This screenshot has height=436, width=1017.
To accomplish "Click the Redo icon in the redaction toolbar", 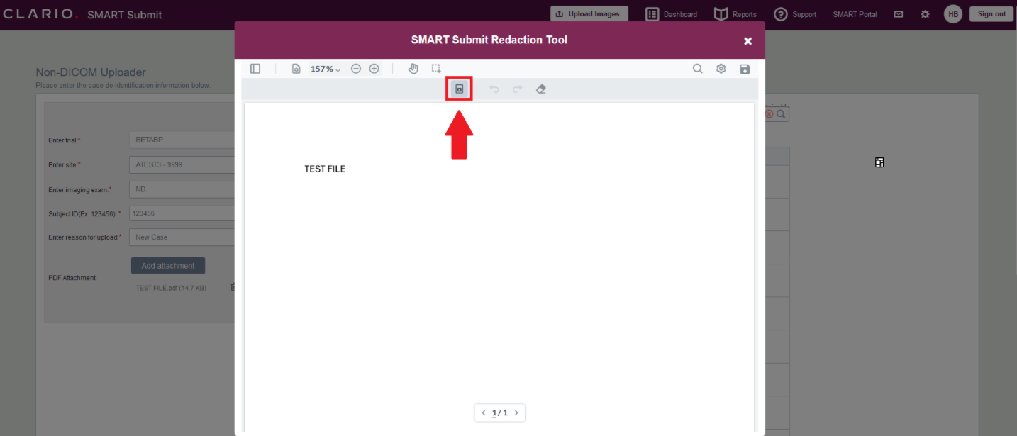I will [517, 89].
